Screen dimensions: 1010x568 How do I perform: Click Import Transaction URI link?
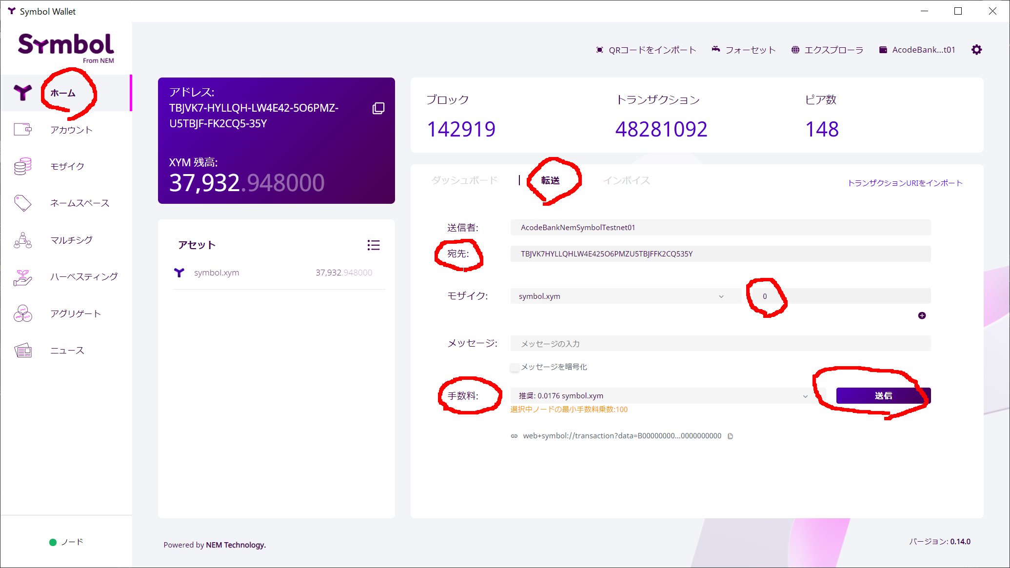[x=905, y=183]
